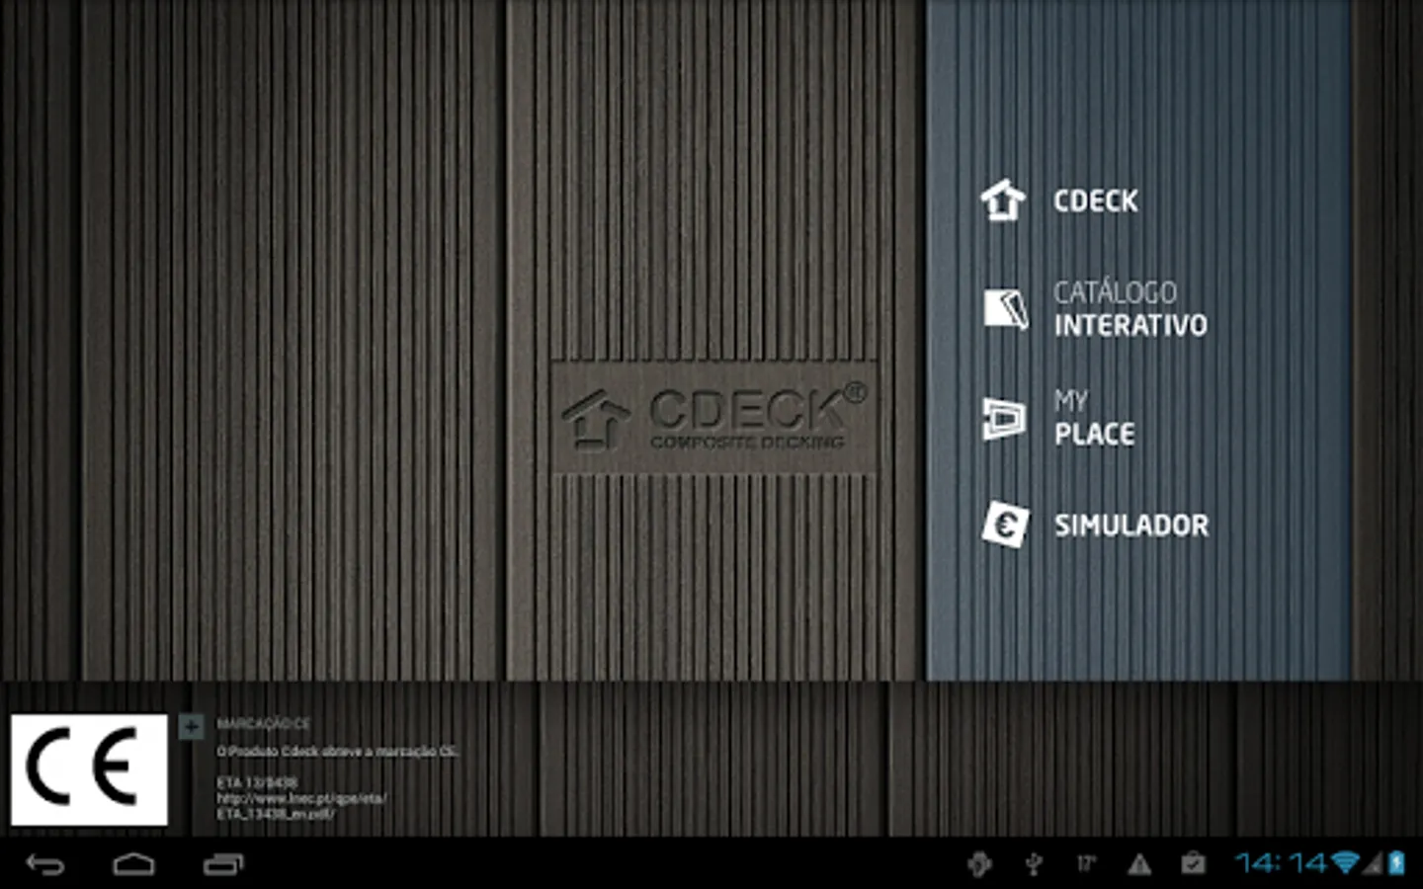Open the CE marking image thumbnail
This screenshot has height=889, width=1423.
pos(89,769)
